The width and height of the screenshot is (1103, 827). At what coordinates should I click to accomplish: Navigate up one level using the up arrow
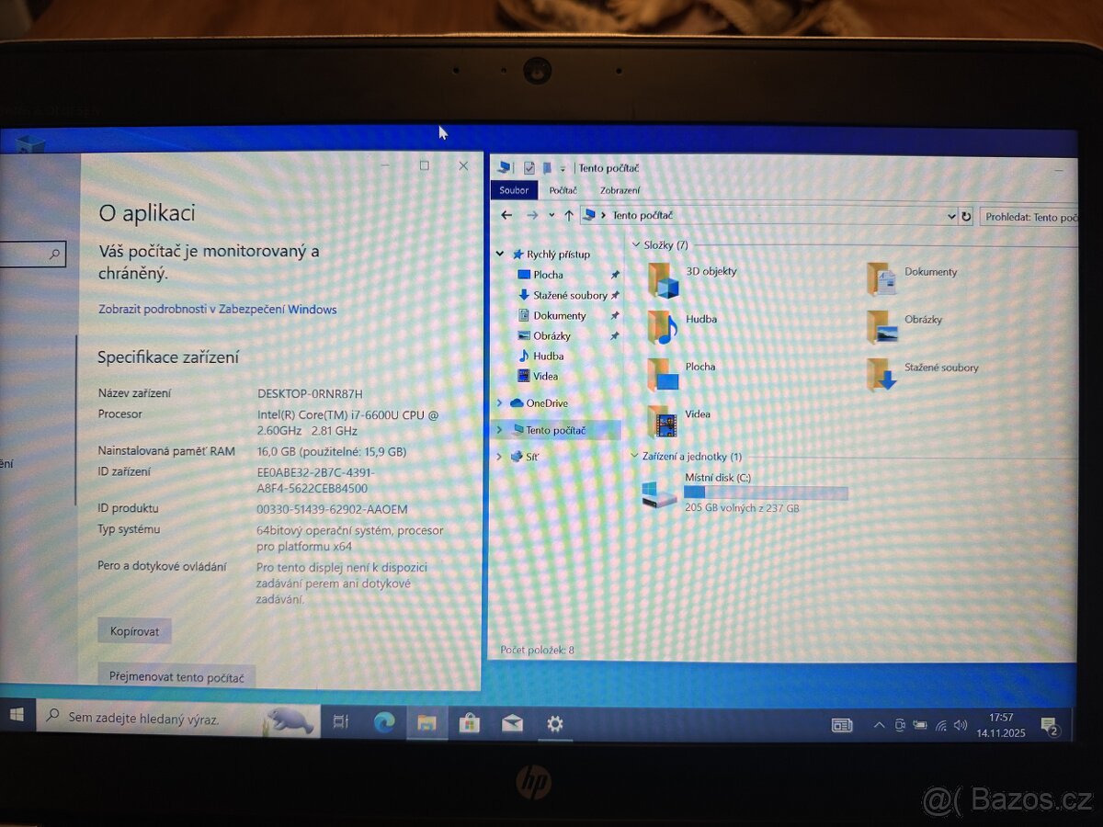coord(570,215)
